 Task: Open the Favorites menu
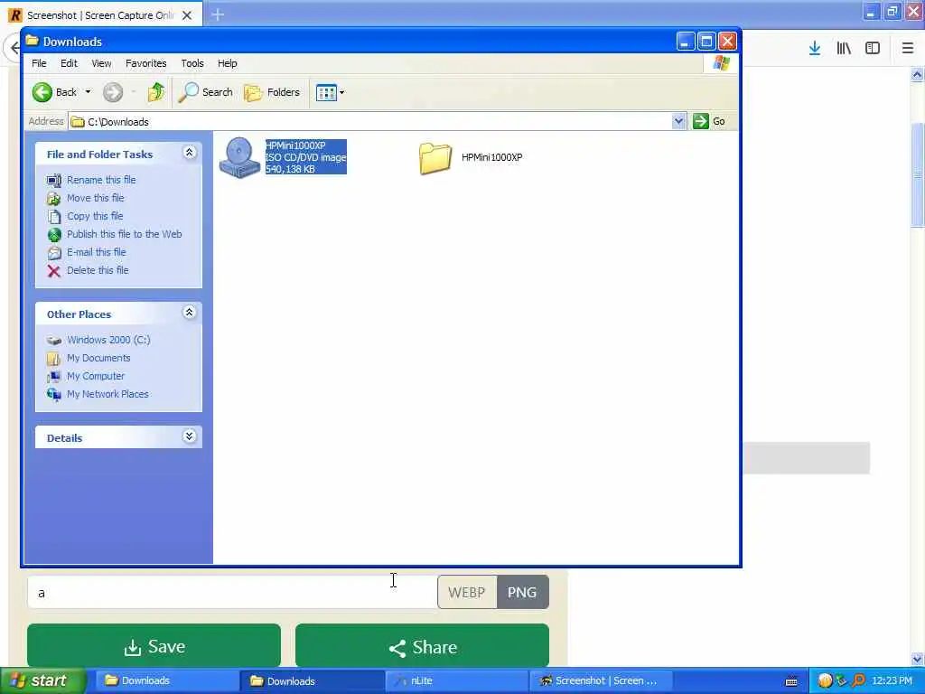[x=145, y=63]
